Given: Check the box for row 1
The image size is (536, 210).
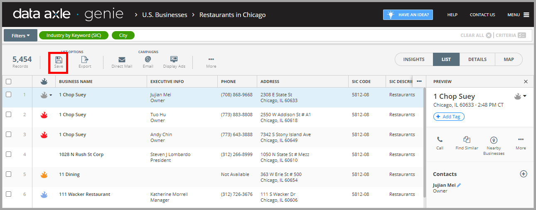Looking at the screenshot, I should pos(9,95).
